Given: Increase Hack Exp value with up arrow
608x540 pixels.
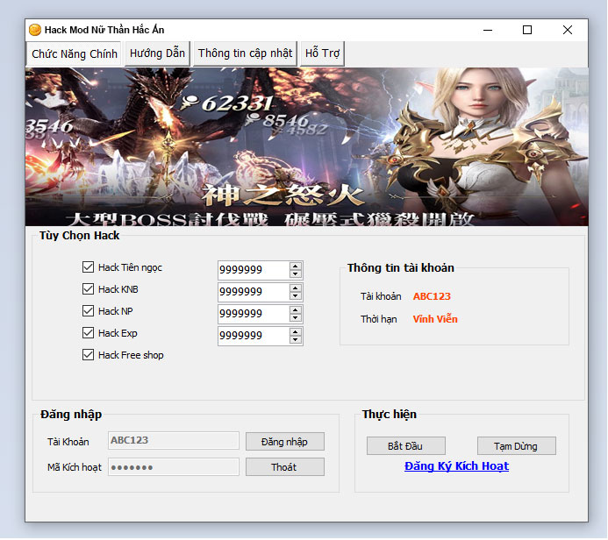Looking at the screenshot, I should [x=296, y=332].
